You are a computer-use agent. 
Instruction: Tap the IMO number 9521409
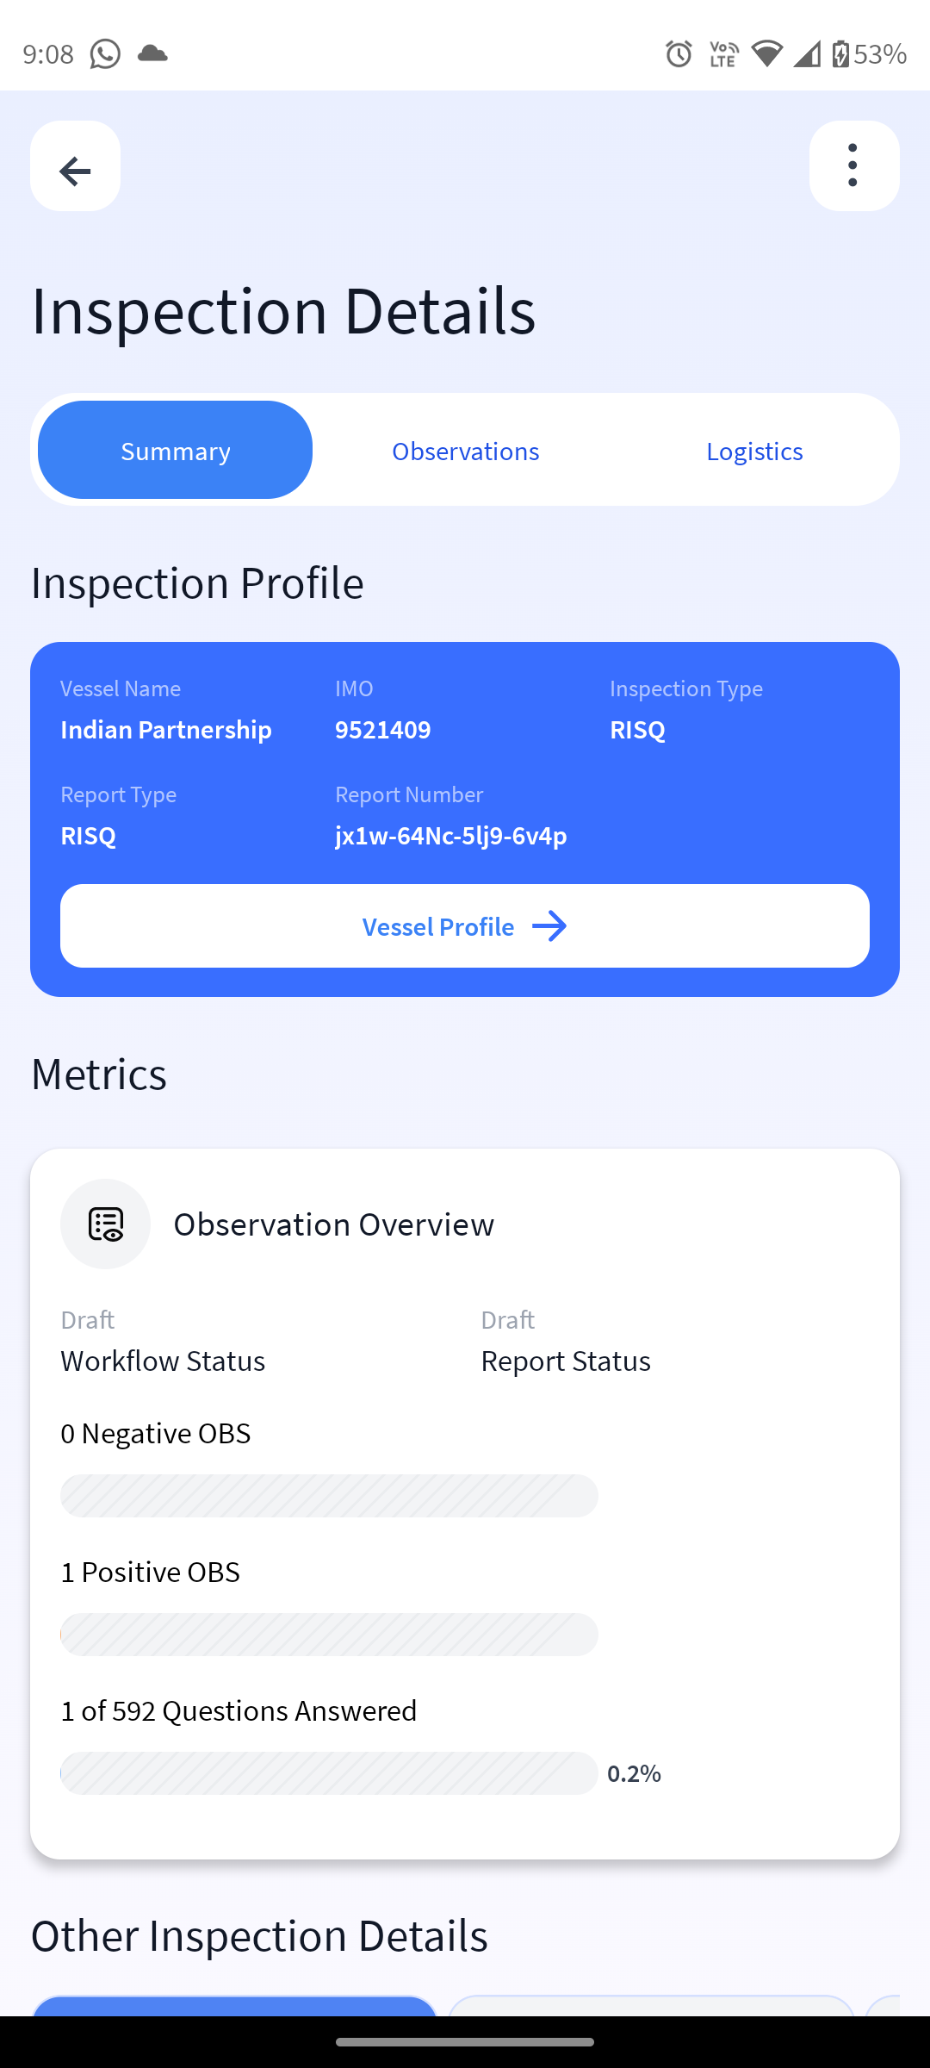click(382, 730)
